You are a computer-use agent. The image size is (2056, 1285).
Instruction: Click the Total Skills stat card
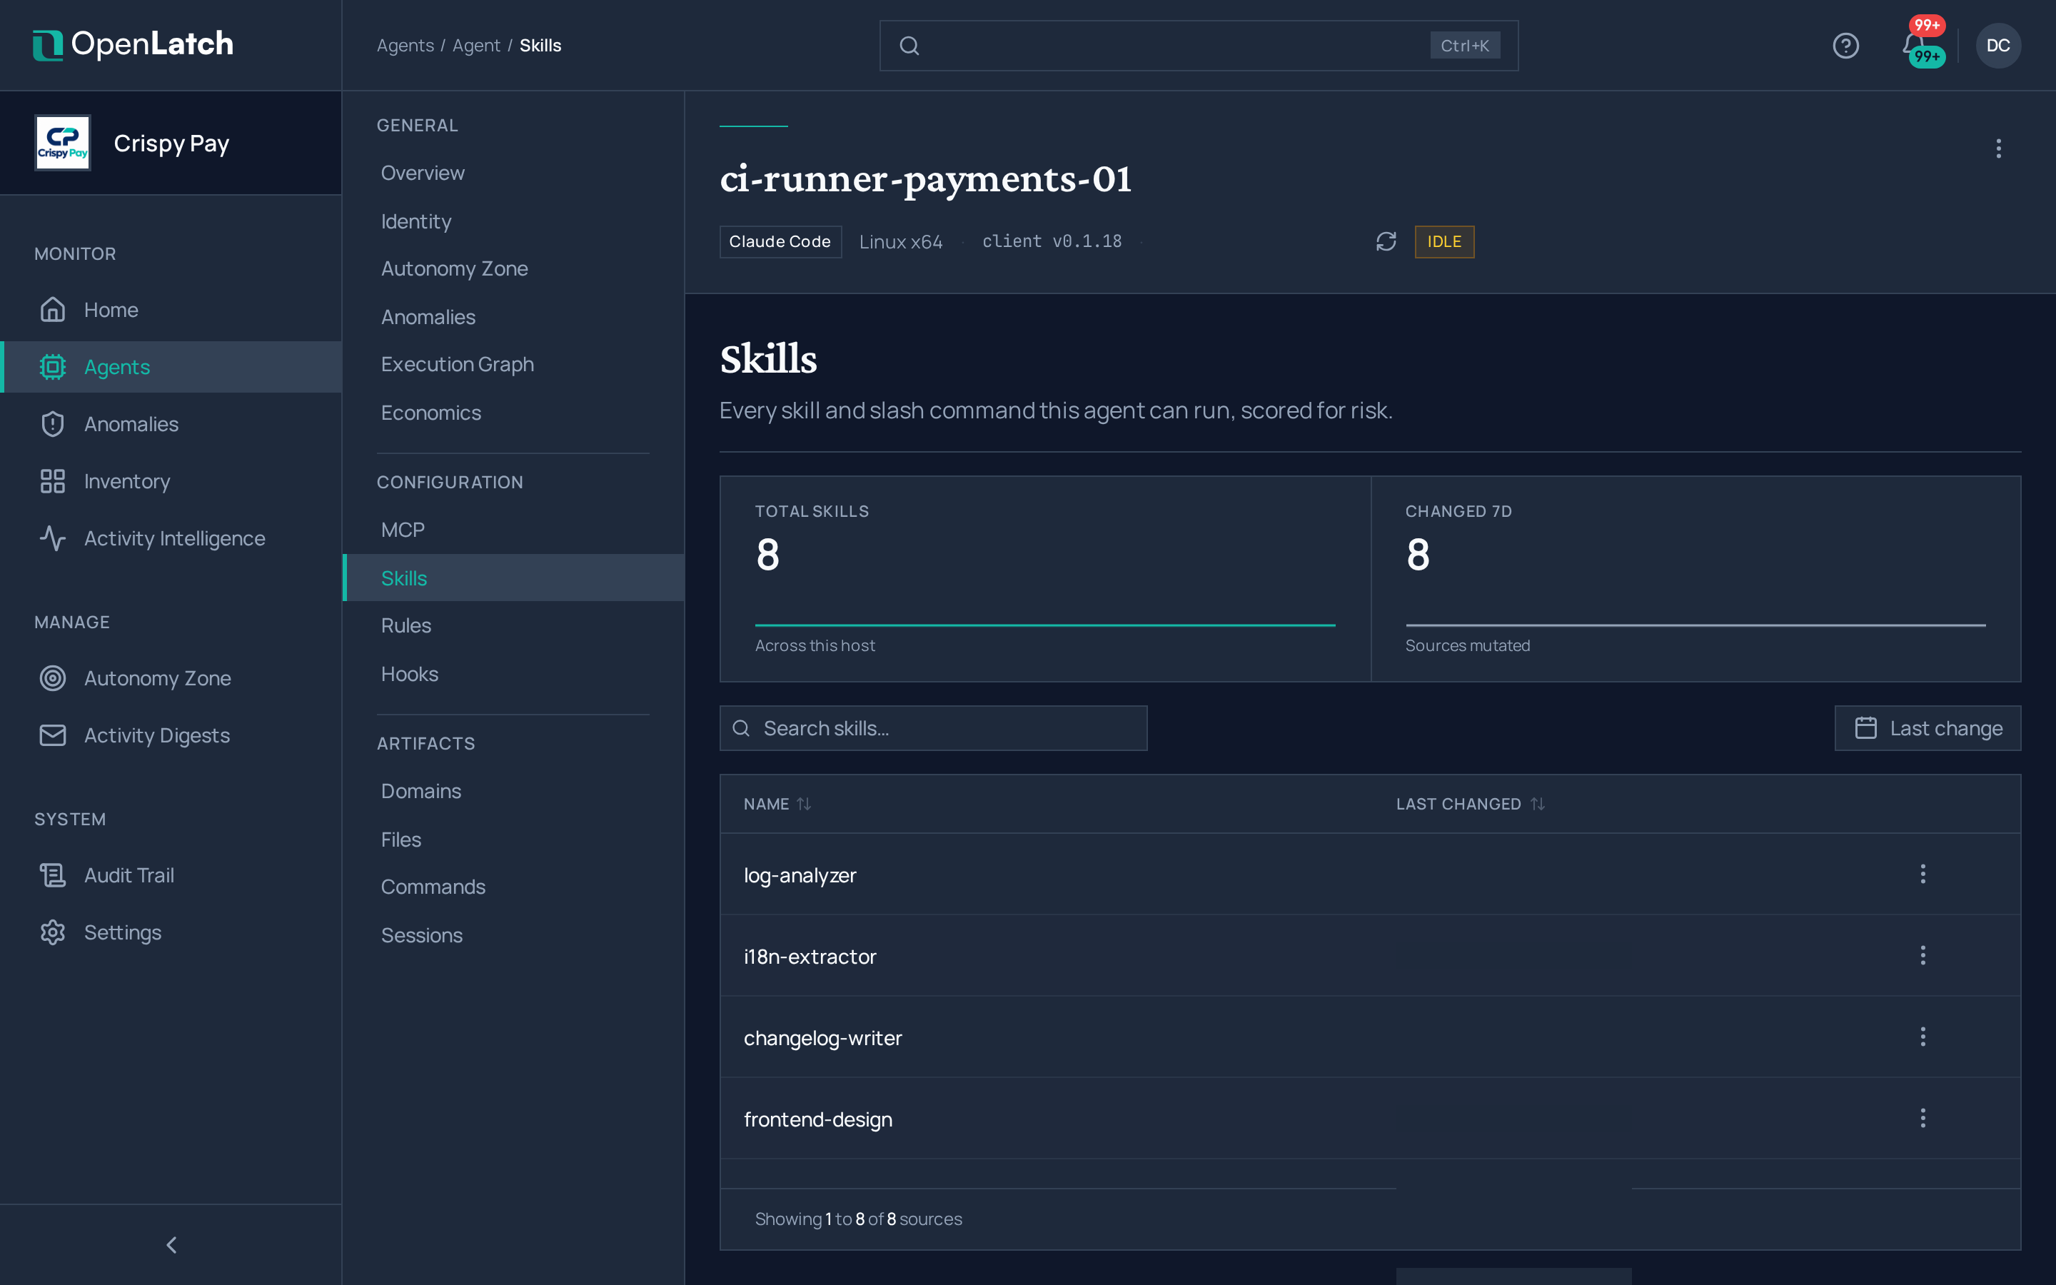(1045, 579)
